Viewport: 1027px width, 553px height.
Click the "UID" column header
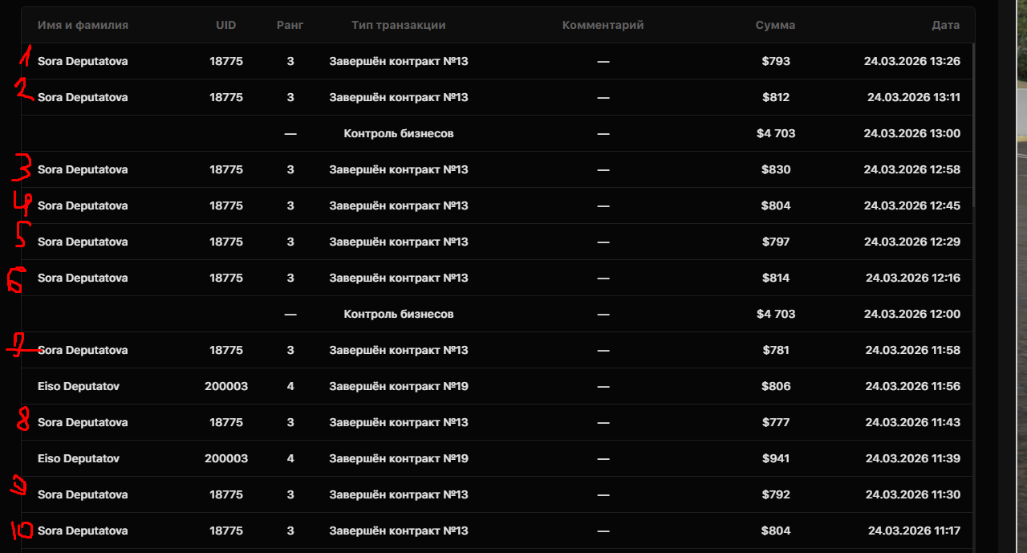point(226,25)
